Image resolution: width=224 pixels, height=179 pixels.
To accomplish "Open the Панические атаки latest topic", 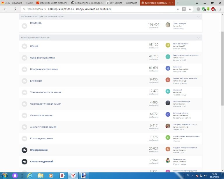I will [179, 44].
